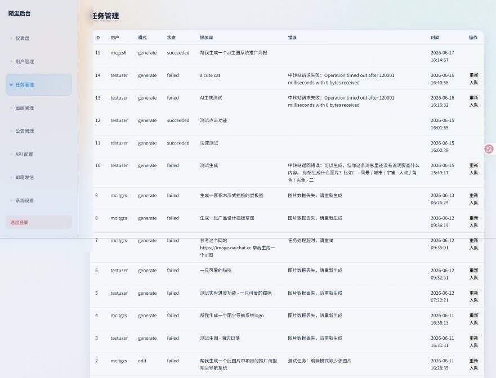Click prompt 'AI生成测试' in row 13

pyautogui.click(x=211, y=98)
